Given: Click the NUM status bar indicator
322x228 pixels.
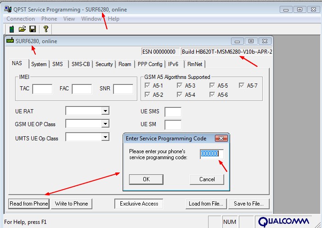Looking at the screenshot, I should [230, 222].
